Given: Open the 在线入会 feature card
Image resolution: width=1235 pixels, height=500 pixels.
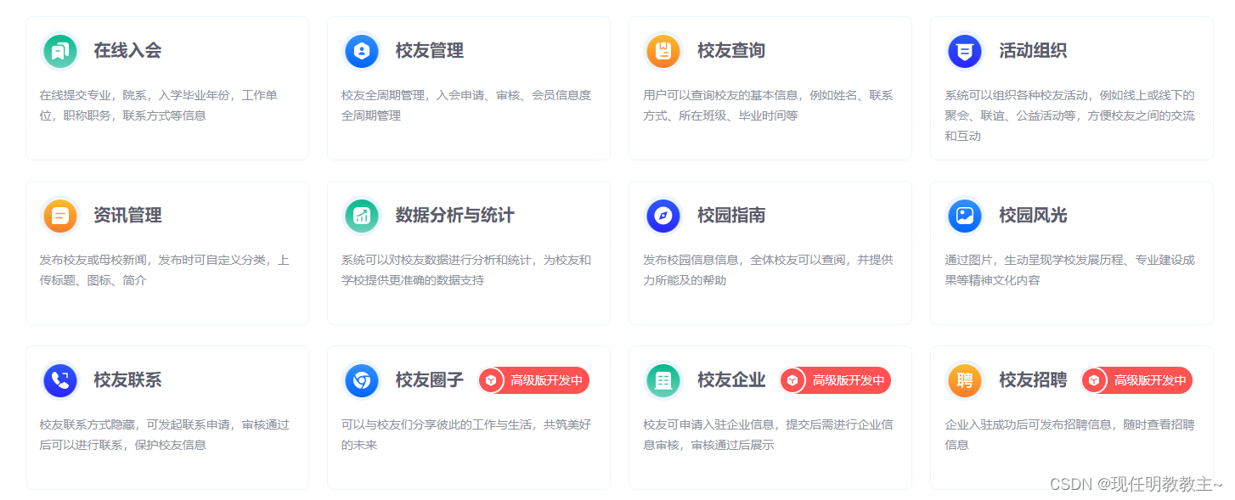Looking at the screenshot, I should click(167, 87).
